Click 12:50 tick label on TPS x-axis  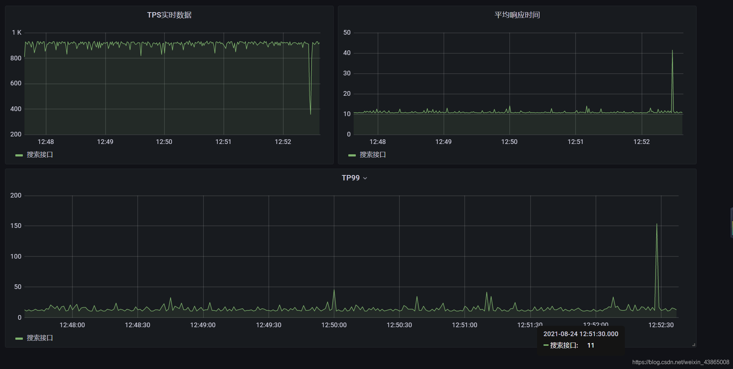[x=164, y=142]
